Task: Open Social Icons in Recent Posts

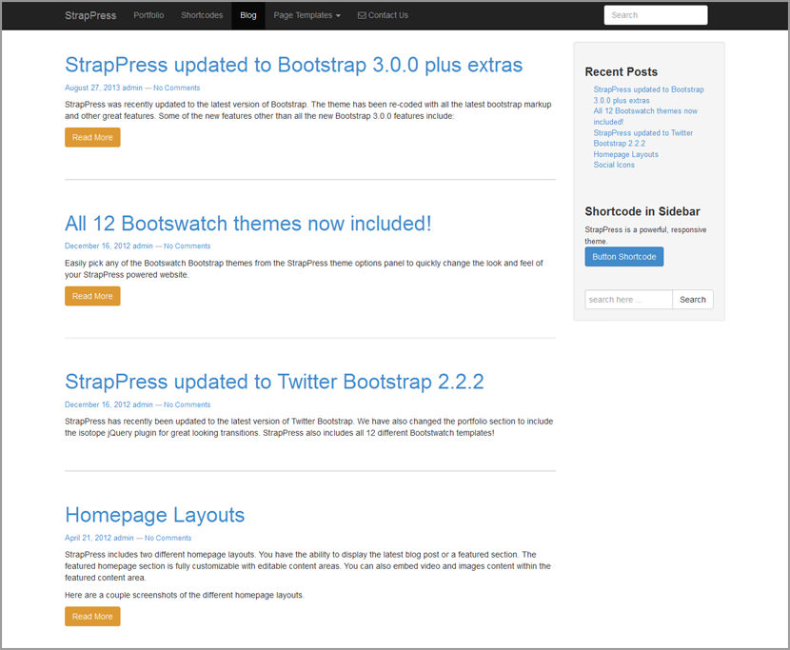Action: [x=614, y=165]
